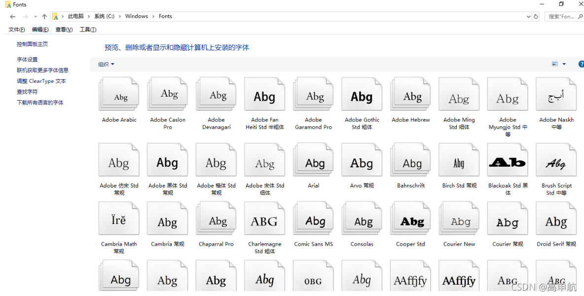Select the Droid Serif 常规 font icon
Image resolution: width=584 pixels, height=296 pixels.
[x=556, y=218]
